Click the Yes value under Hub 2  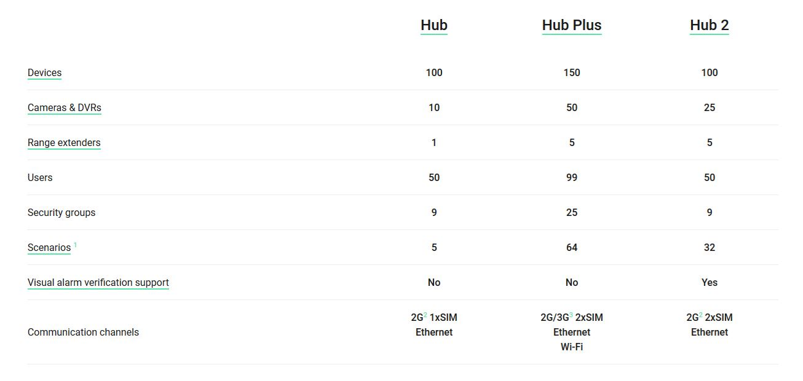[709, 283]
